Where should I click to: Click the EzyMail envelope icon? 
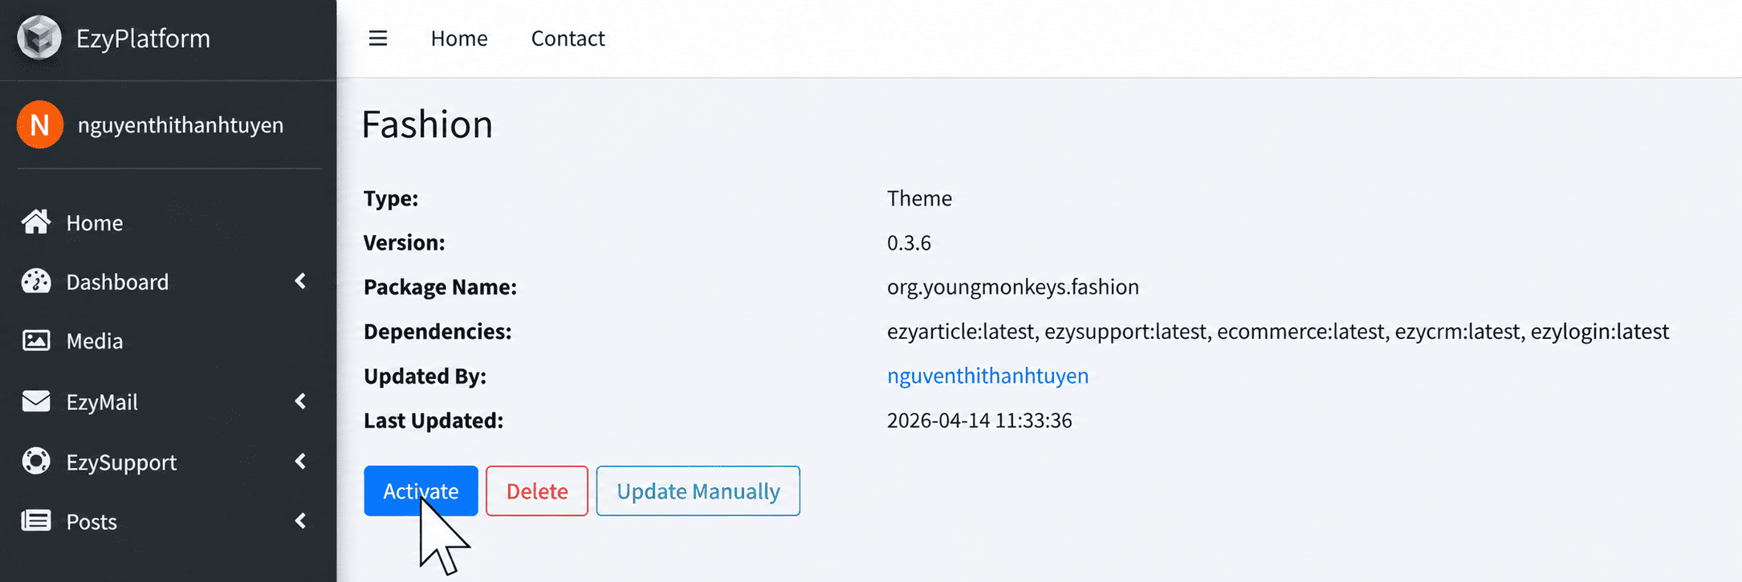point(36,401)
